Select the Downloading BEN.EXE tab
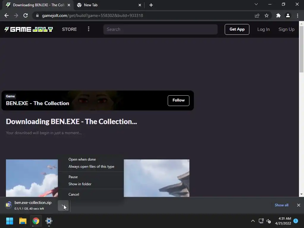The image size is (304, 228). pyautogui.click(x=38, y=5)
